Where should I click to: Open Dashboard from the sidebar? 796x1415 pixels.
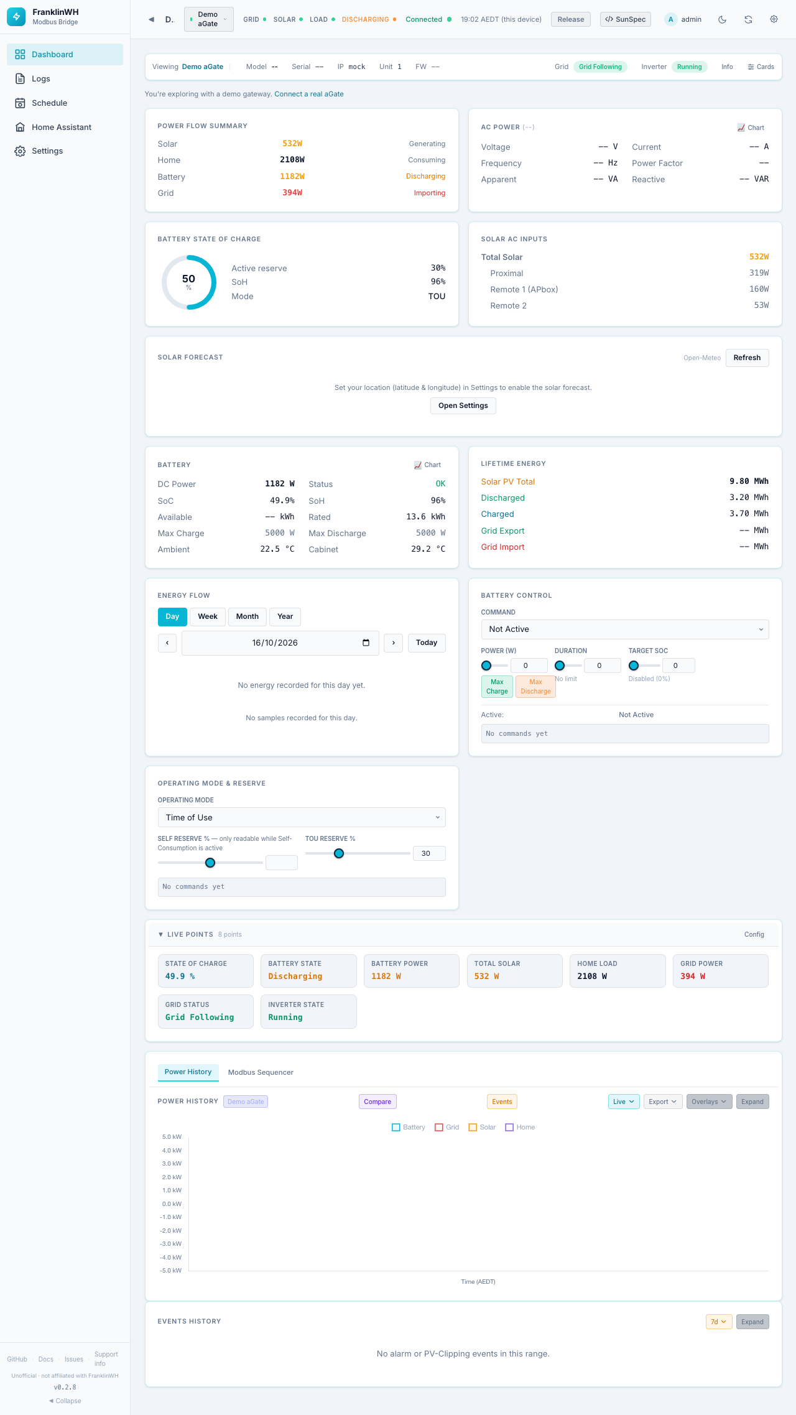coord(65,54)
